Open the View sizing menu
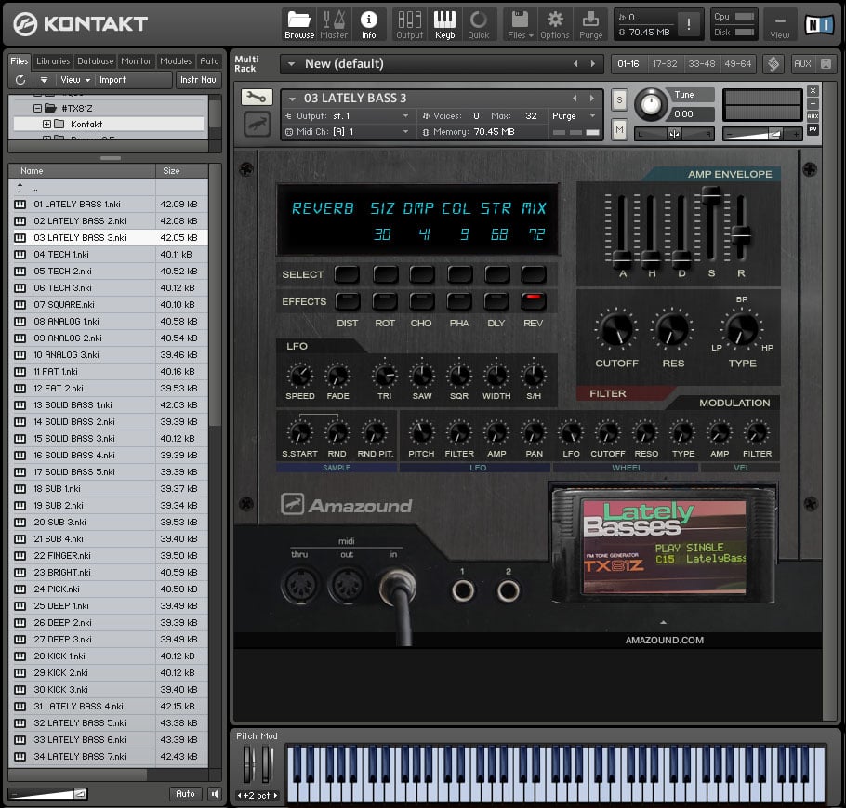 [x=780, y=24]
